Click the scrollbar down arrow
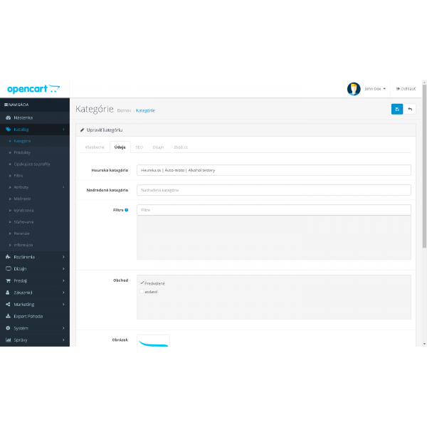This screenshot has width=427, height=427. [424, 344]
